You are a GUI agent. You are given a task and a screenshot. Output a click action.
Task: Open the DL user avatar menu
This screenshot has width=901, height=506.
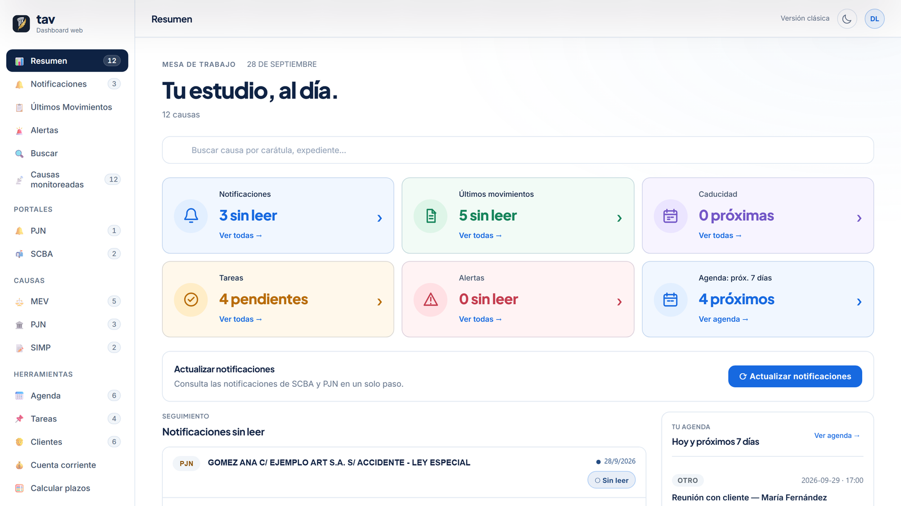tap(875, 19)
